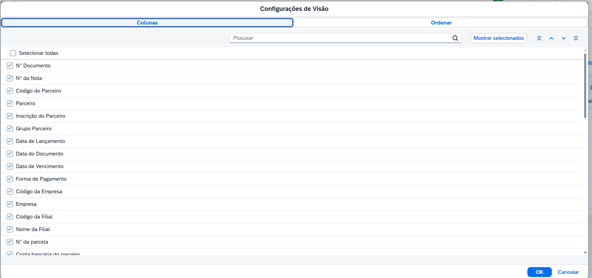Toggle the Forma de Pagamento checkbox
The height and width of the screenshot is (278, 592).
[x=10, y=179]
